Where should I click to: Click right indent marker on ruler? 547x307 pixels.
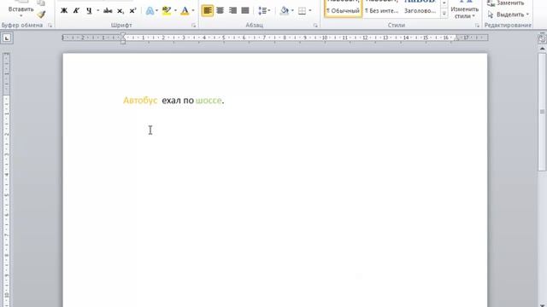pyautogui.click(x=456, y=39)
